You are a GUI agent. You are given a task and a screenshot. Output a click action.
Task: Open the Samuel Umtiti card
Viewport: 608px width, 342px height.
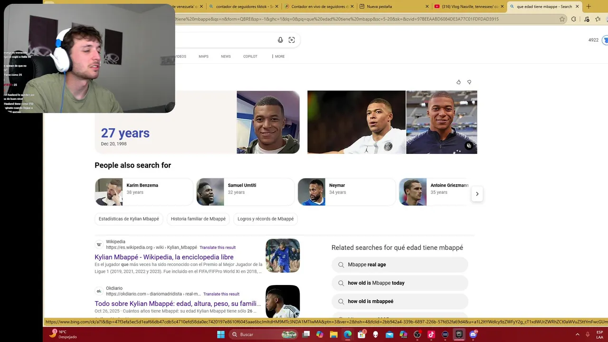tap(246, 192)
